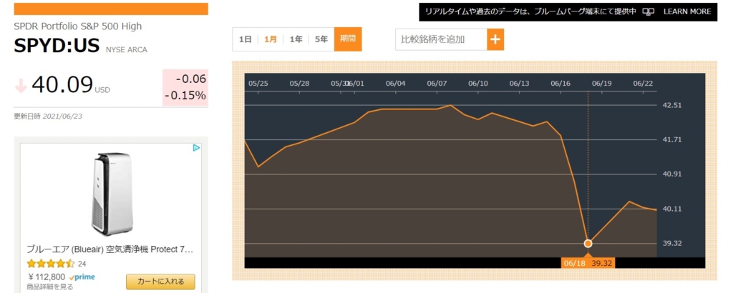Select the 1年 chart range tab
The width and height of the screenshot is (733, 293).
[x=296, y=39]
